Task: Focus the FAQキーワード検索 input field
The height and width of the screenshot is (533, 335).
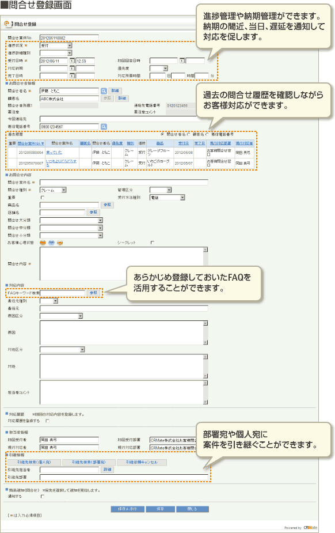Action: pyautogui.click(x=62, y=293)
